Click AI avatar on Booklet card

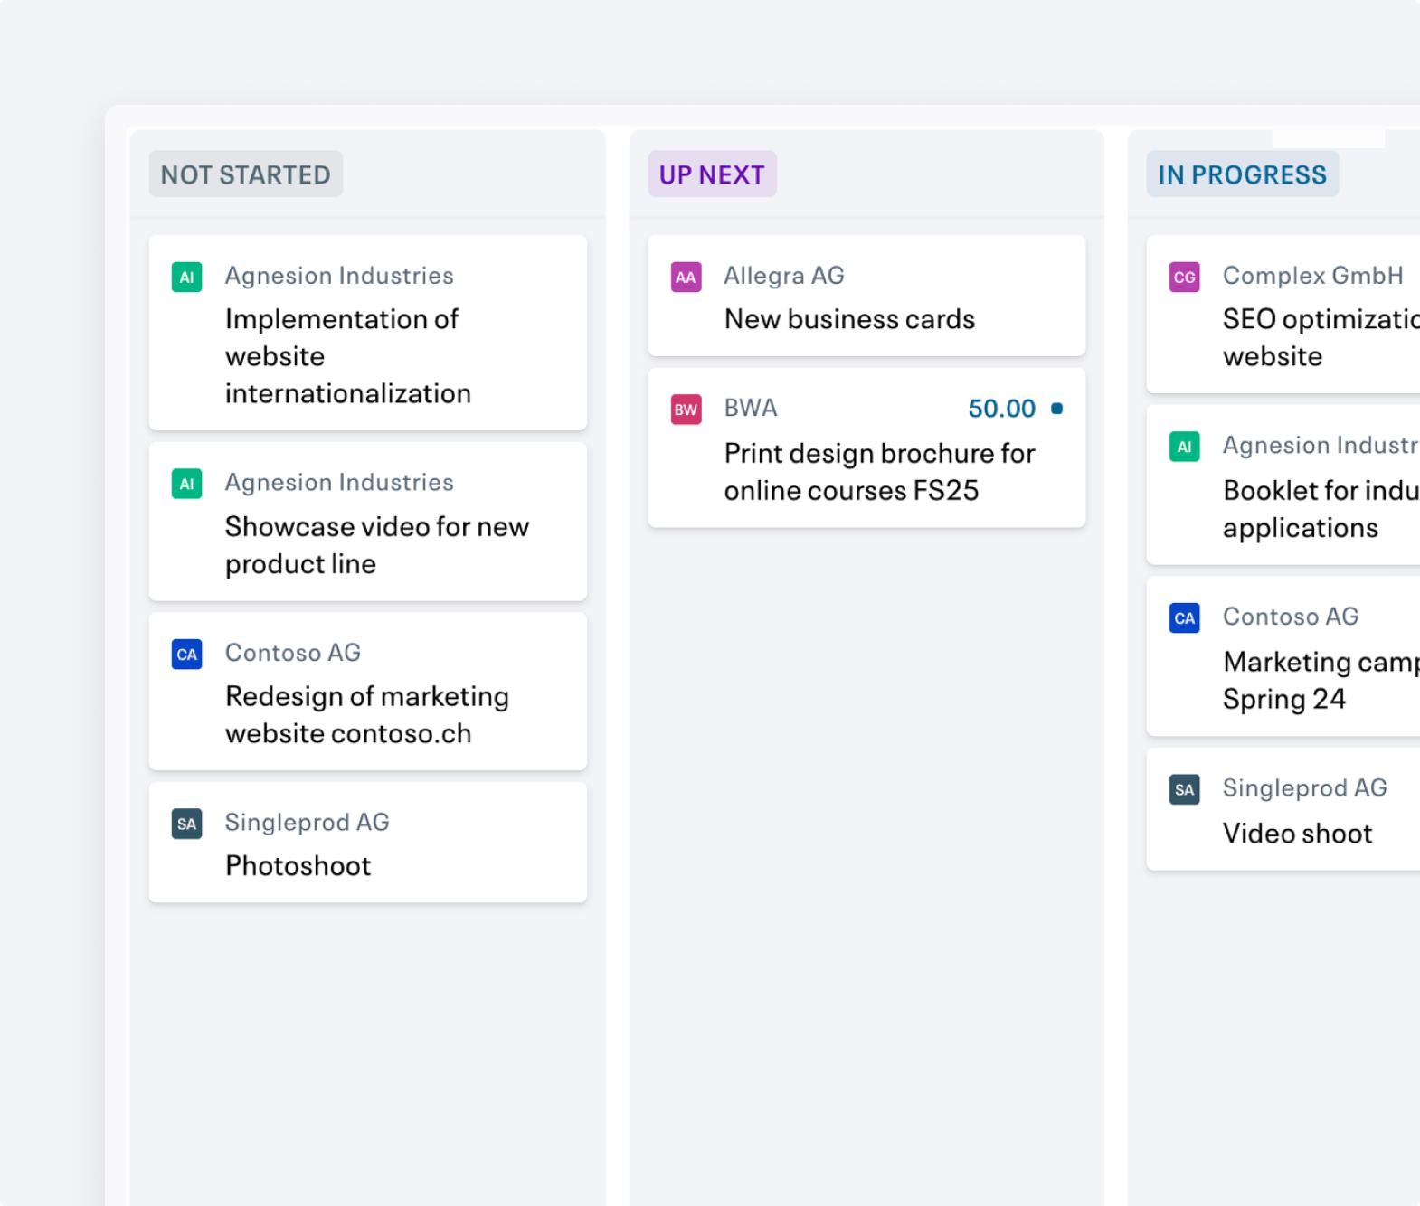click(x=1184, y=447)
